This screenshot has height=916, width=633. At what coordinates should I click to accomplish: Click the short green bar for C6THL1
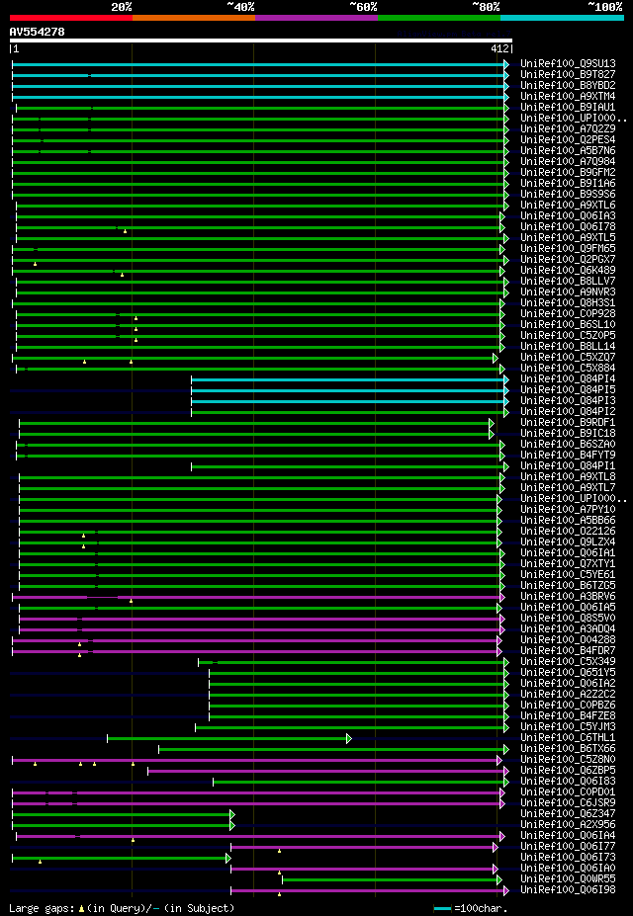229,738
